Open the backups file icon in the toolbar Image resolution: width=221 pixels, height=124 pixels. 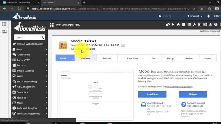tap(200, 24)
